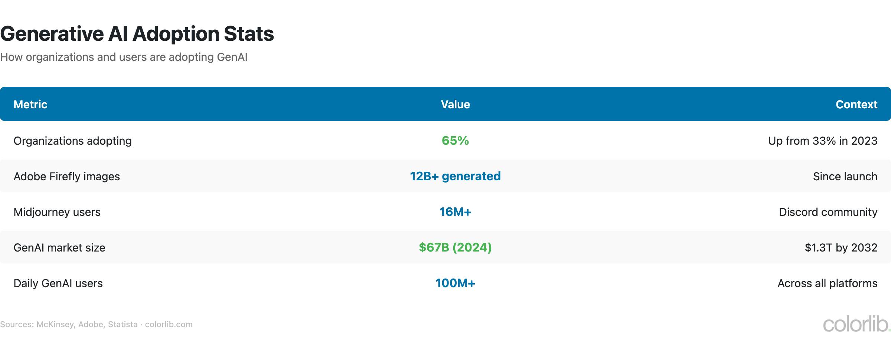Image resolution: width=891 pixels, height=345 pixels.
Task: Click the Organizations adopting row label
Action: [73, 141]
